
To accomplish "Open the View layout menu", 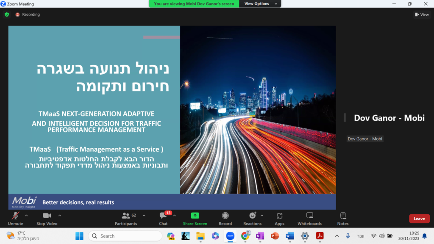I will (422, 14).
